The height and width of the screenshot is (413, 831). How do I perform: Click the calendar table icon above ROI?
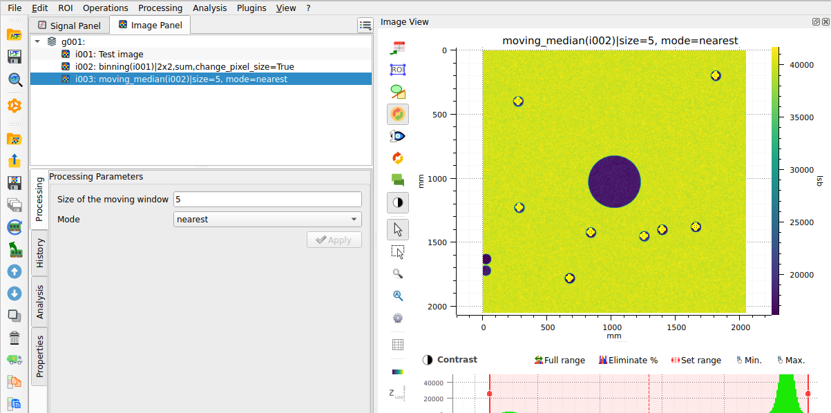[x=398, y=48]
